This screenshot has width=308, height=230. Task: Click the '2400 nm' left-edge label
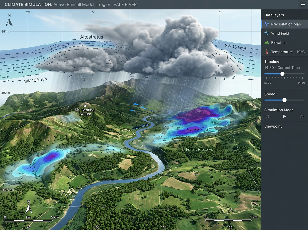tap(7, 190)
